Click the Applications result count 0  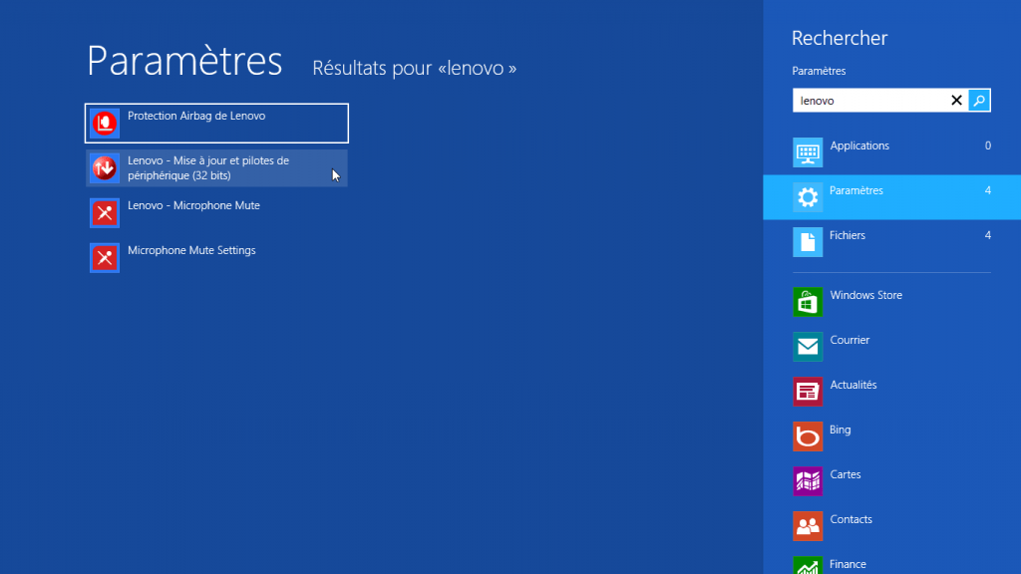(988, 145)
